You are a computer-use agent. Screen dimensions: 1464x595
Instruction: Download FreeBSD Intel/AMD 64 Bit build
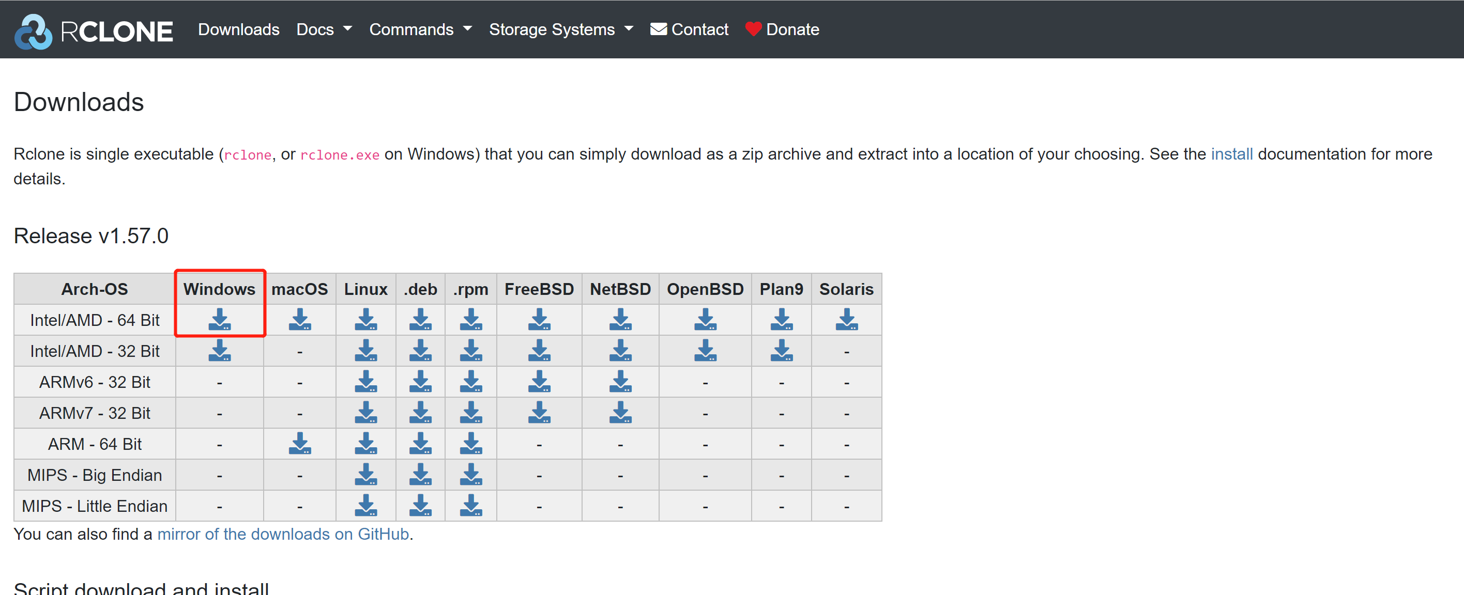tap(539, 320)
